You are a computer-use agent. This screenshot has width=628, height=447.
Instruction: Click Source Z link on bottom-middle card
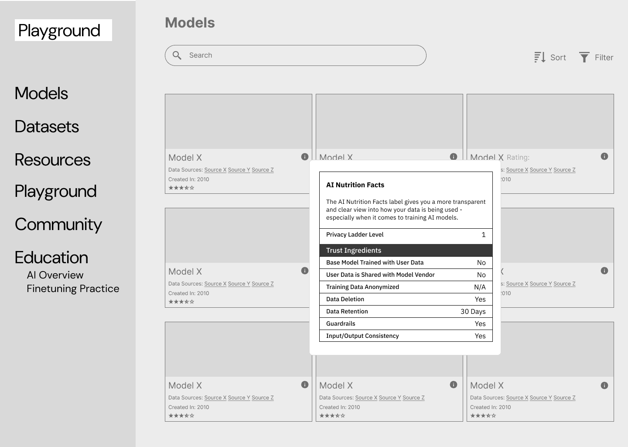click(x=413, y=398)
